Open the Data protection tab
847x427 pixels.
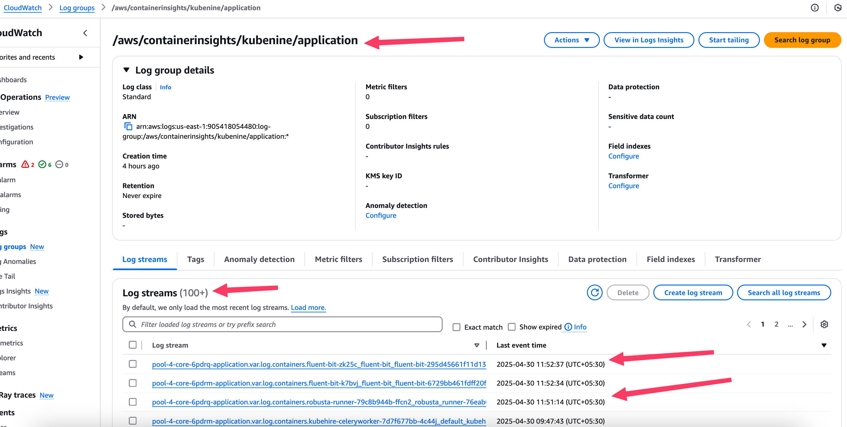(597, 259)
